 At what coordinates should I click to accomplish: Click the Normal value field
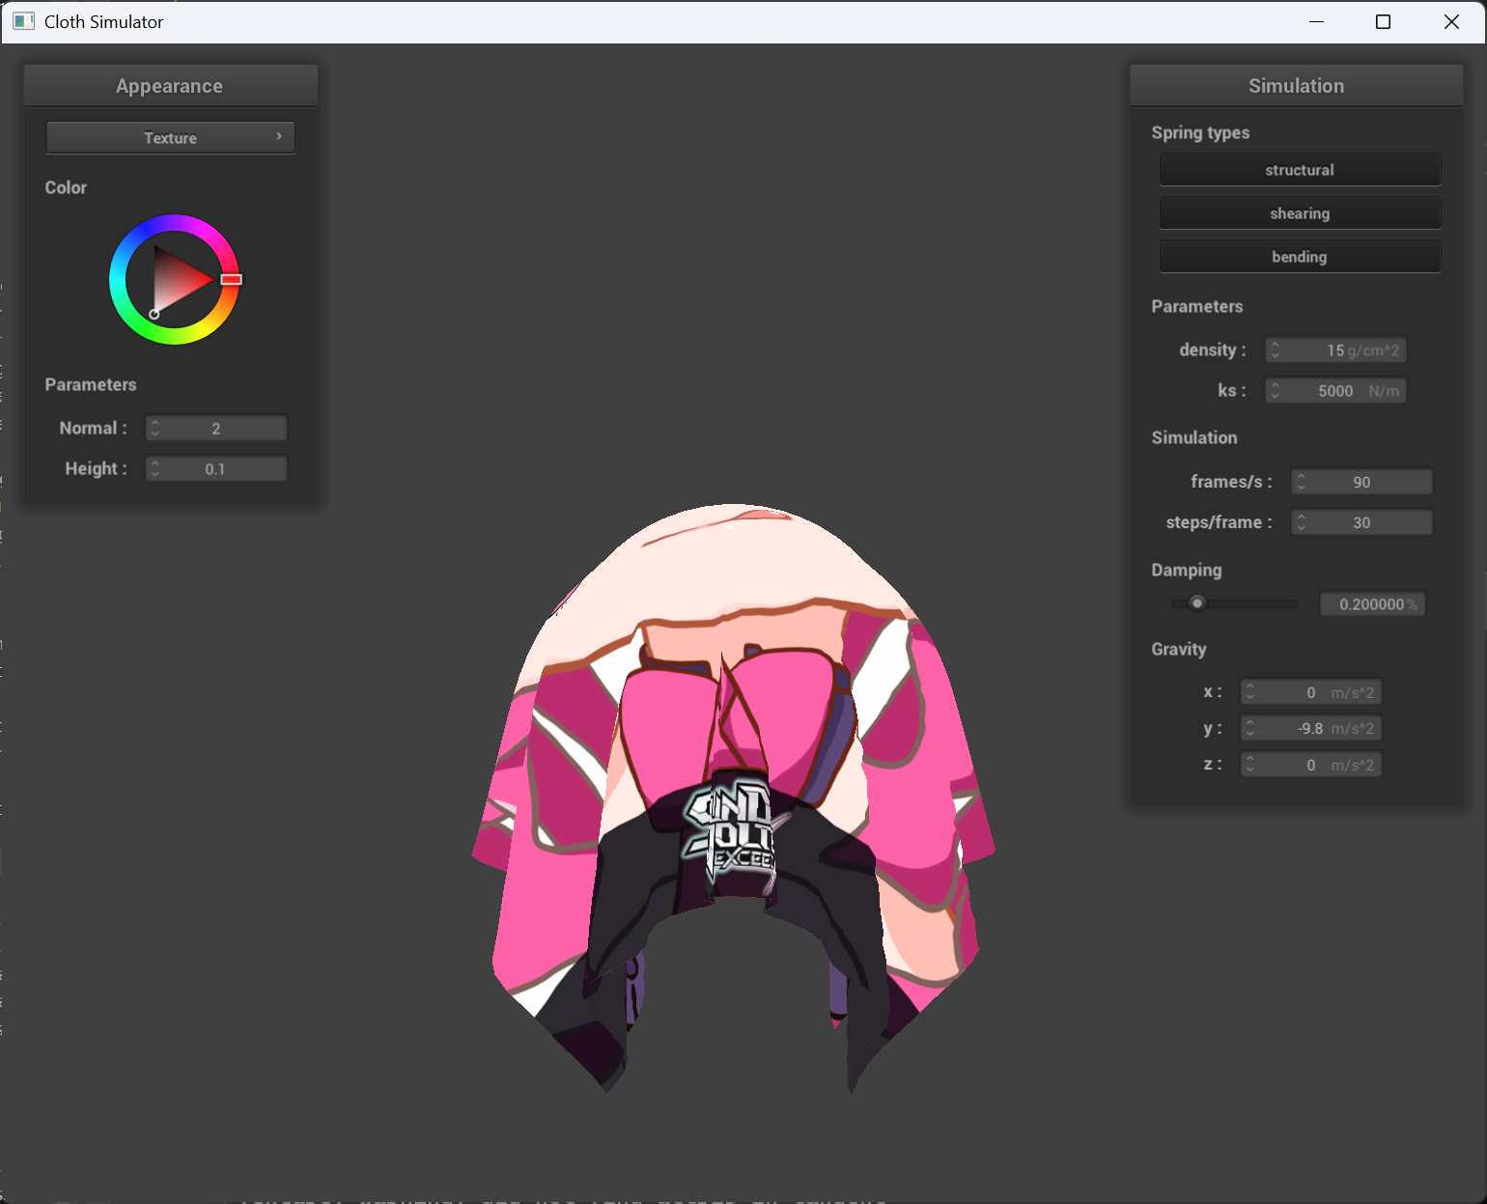click(x=216, y=428)
